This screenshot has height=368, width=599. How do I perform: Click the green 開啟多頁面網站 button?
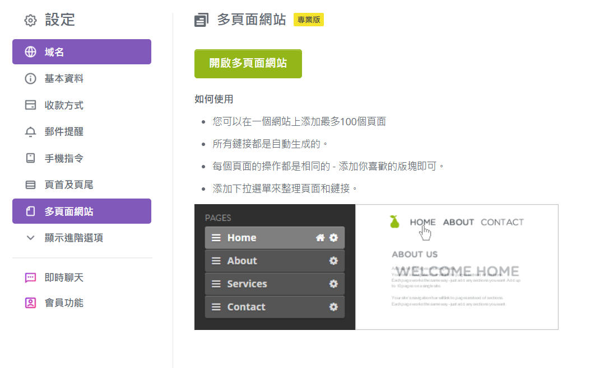[x=248, y=64]
